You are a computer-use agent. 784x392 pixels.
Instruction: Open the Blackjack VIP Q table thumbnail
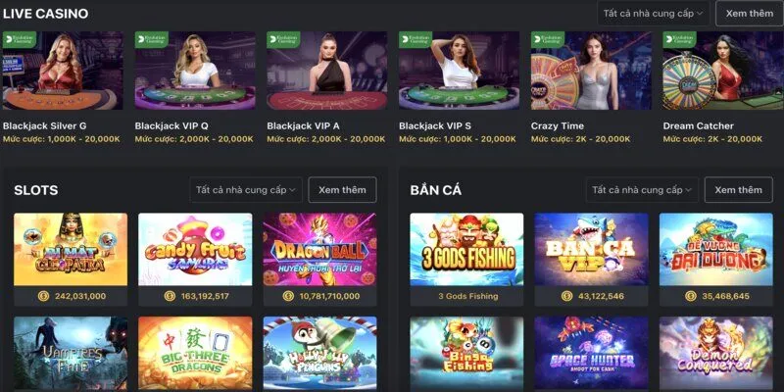(x=195, y=71)
